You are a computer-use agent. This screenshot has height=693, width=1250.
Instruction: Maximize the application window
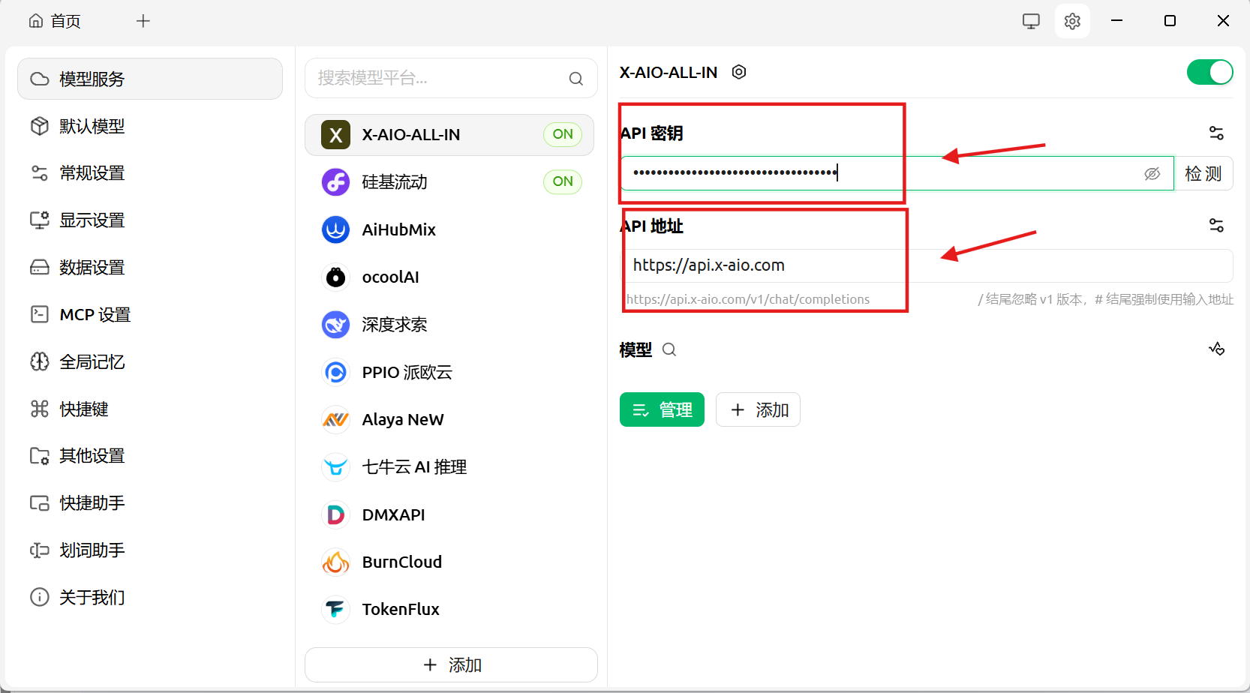click(x=1170, y=21)
